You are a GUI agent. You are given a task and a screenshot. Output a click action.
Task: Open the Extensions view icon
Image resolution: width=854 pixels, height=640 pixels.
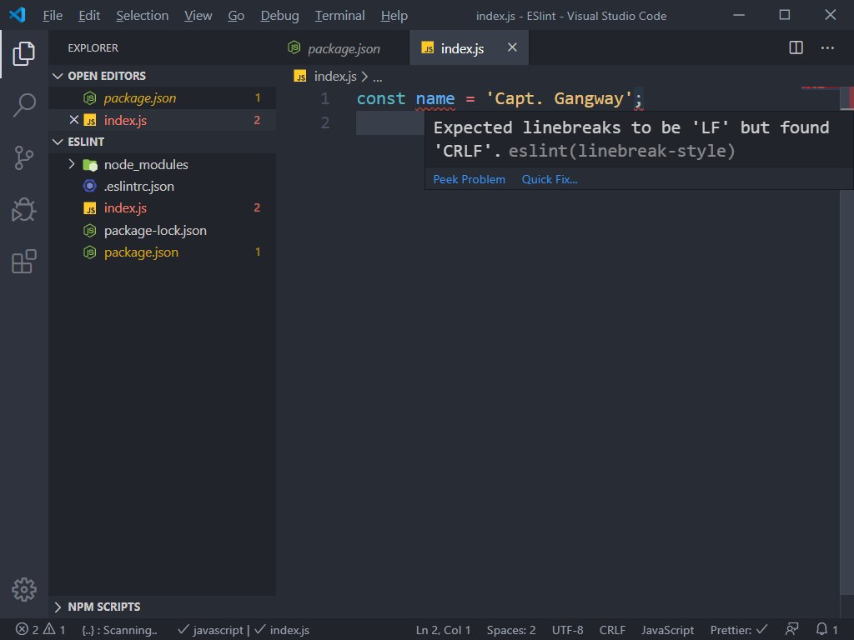(23, 262)
